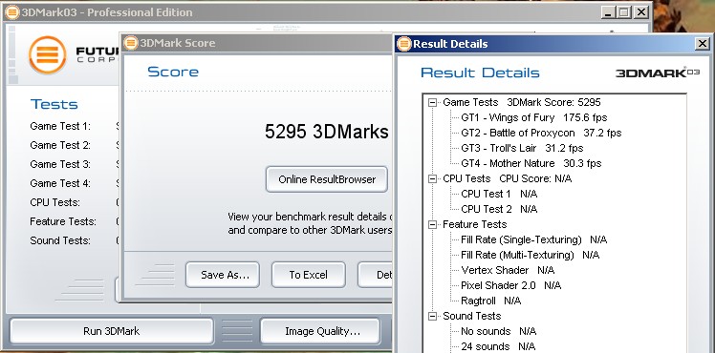Select the CPU Tests CPU Score row
The width and height of the screenshot is (715, 353).
[x=507, y=178]
